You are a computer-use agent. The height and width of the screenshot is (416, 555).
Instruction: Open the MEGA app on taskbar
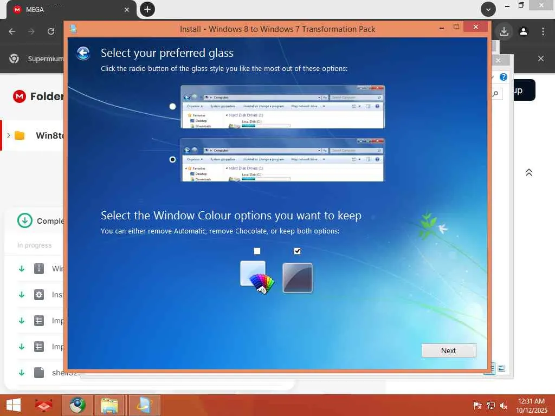tap(43, 405)
